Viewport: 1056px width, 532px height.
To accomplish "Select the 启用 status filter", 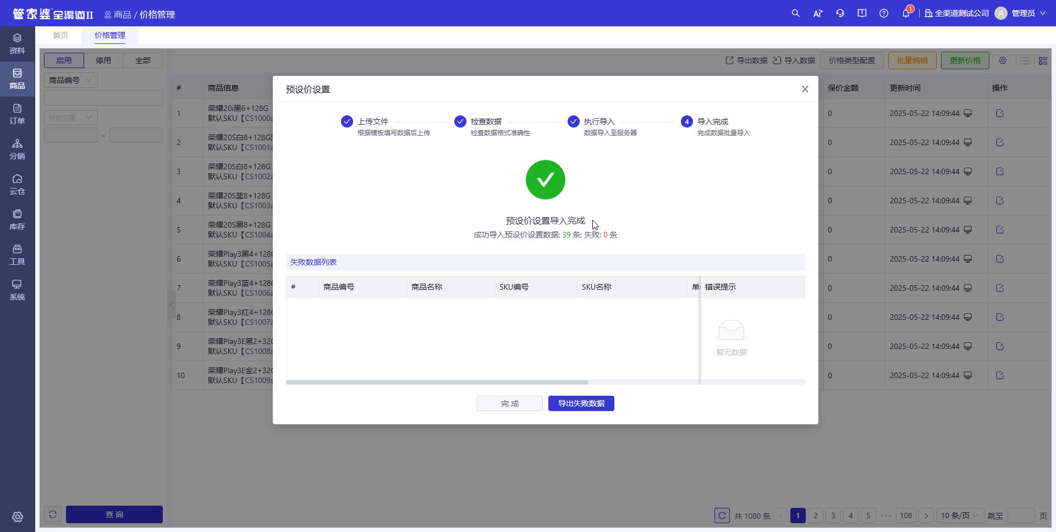I will coord(64,60).
